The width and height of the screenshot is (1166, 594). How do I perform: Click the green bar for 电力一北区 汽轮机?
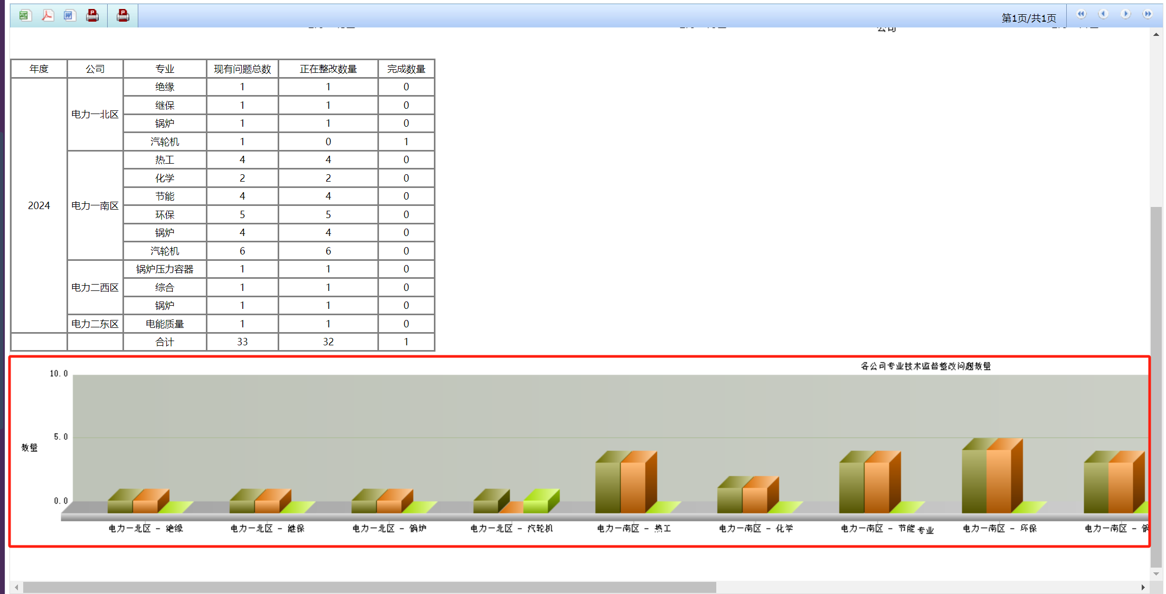pos(536,506)
